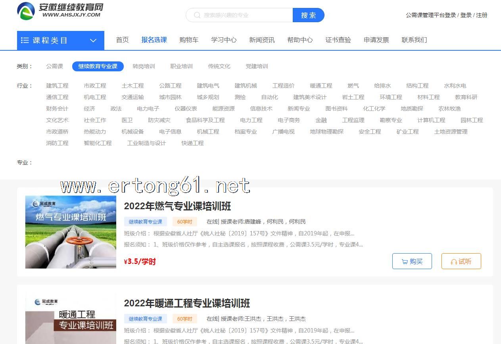Choose the 党建培训 category filter

(257, 66)
